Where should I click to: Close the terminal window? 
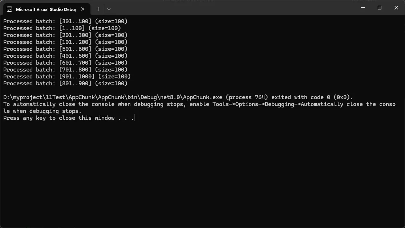pos(396,8)
